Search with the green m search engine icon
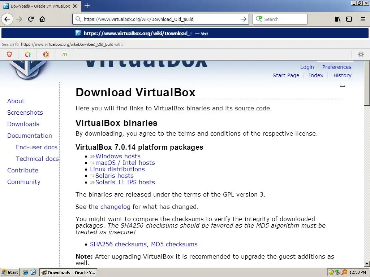Viewport: 370px width, 277px height. point(65,55)
